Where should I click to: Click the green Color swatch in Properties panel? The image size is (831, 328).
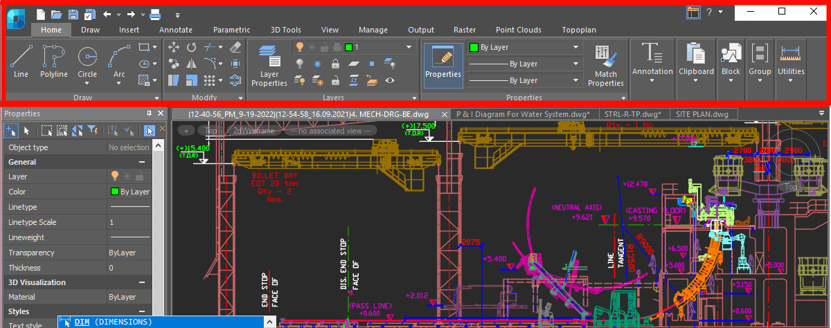(x=114, y=192)
